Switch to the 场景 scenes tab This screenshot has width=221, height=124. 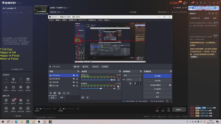[x=62, y=98]
